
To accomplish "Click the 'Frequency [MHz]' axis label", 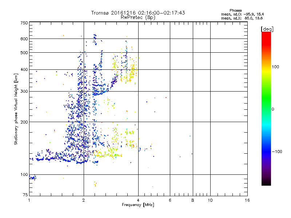I will tap(138, 205).
